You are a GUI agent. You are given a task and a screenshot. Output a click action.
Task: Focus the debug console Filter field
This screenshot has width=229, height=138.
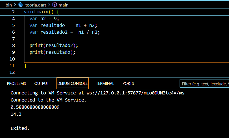[x=205, y=84]
